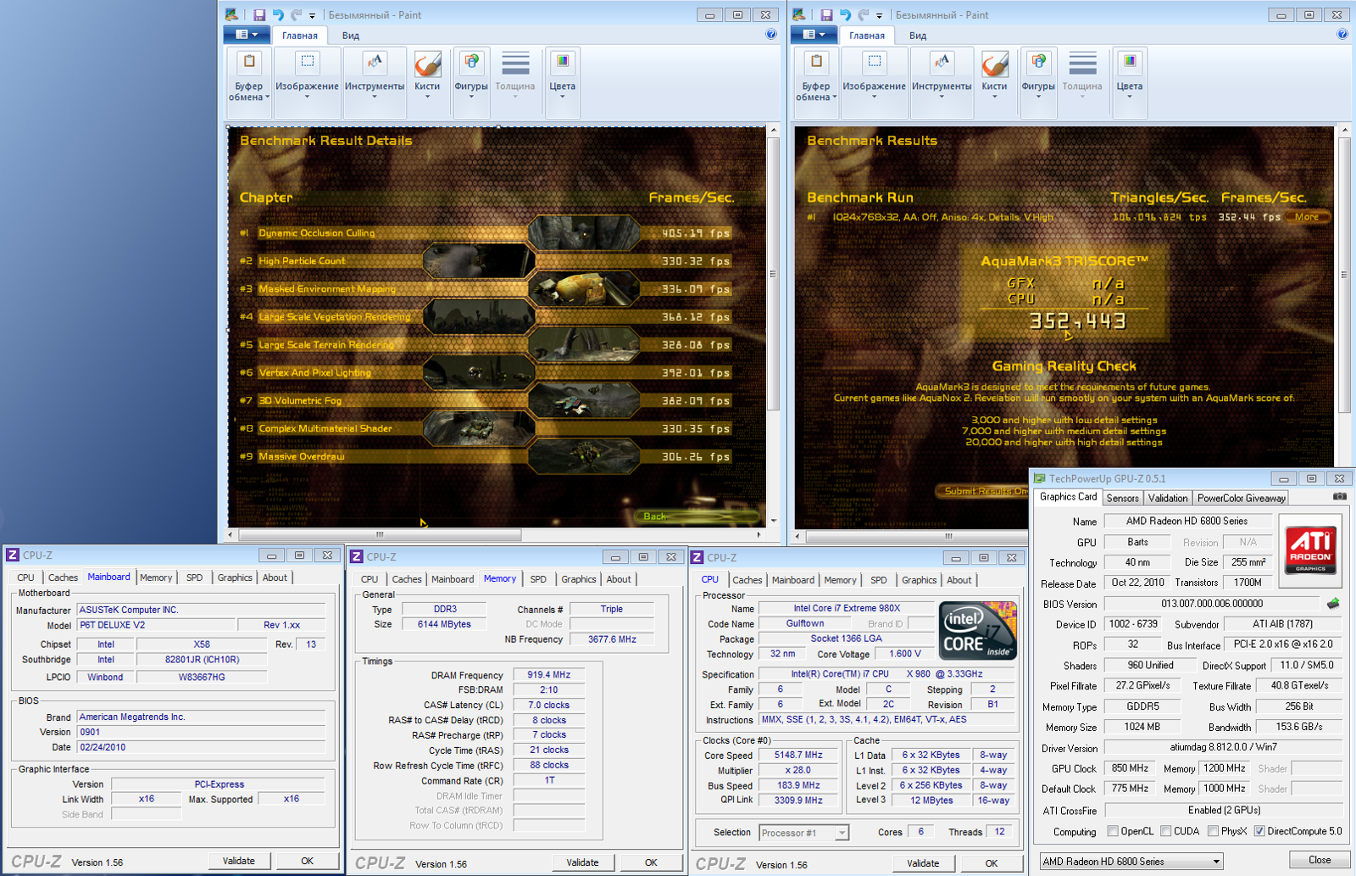Click BIOS save icon in GPU-Z
The height and width of the screenshot is (876, 1356).
pyautogui.click(x=1333, y=604)
